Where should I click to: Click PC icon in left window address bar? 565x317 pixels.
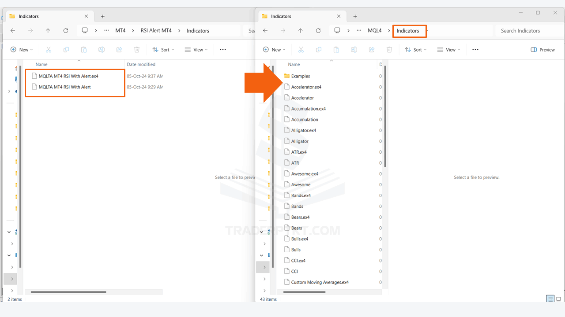[x=85, y=31]
